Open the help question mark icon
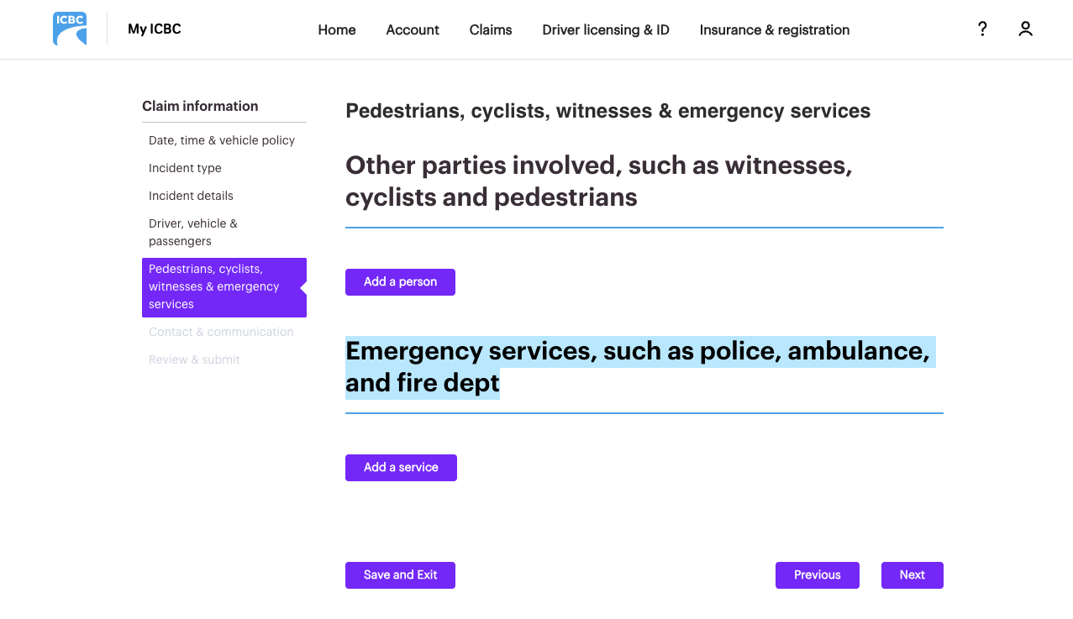The height and width of the screenshot is (619, 1073). (981, 29)
